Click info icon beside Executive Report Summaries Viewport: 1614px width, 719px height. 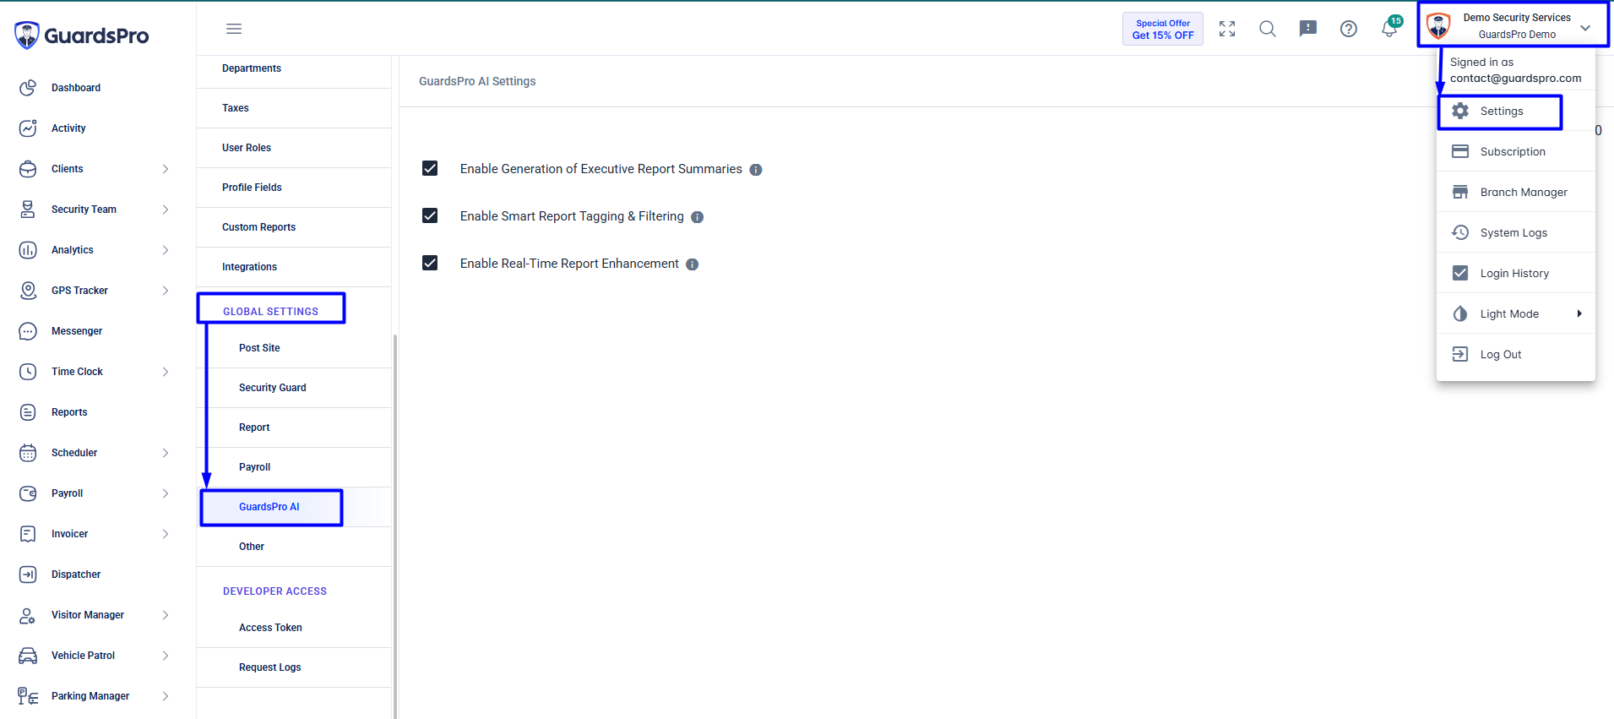tap(756, 170)
